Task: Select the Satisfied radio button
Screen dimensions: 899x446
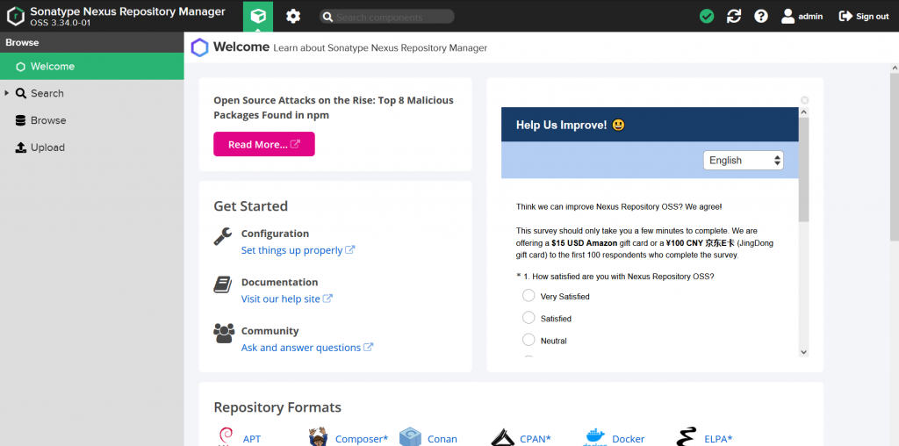Action: pos(529,317)
